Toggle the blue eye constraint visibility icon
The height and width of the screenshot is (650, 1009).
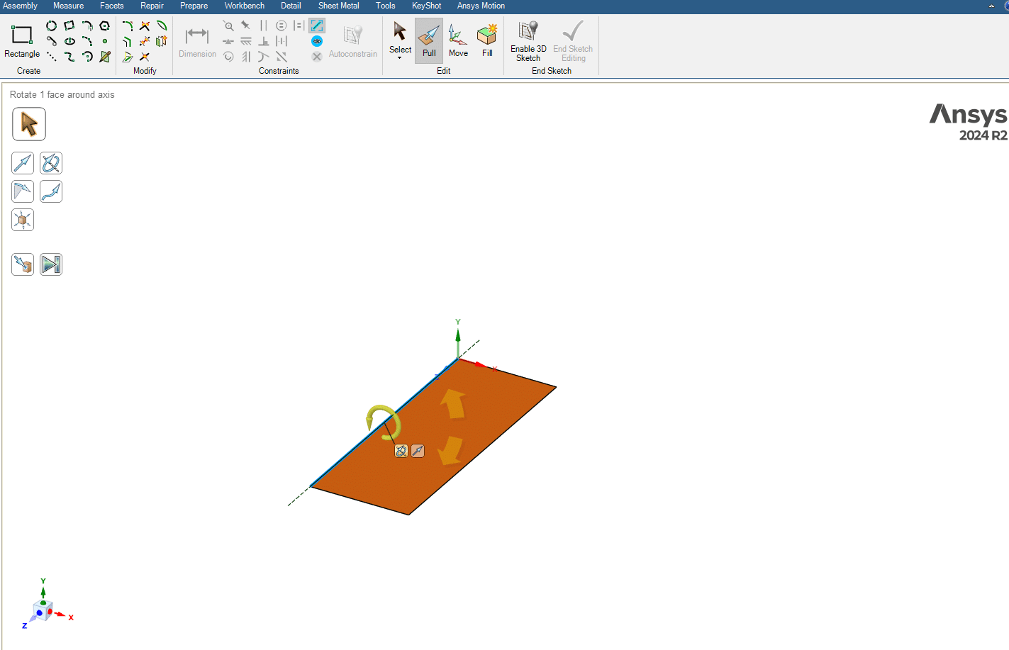pos(317,41)
